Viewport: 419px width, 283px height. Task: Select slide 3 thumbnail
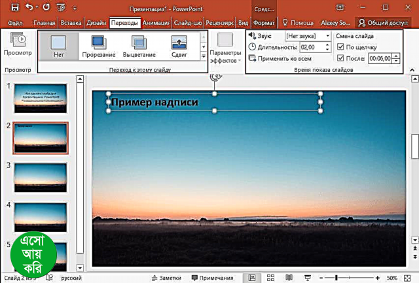[x=41, y=178]
